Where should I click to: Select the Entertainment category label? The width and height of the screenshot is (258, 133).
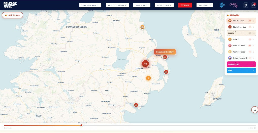(x=240, y=58)
